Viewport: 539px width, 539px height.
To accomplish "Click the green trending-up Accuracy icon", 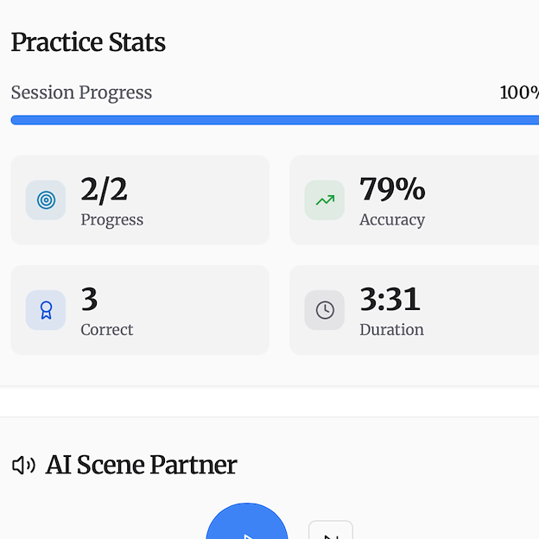I will point(325,200).
